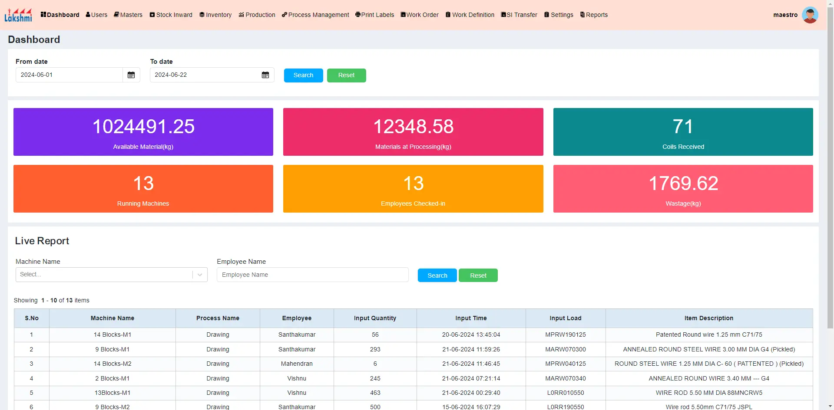Click the Input Load column header
Screen dimensions: 834x410
[x=566, y=318]
